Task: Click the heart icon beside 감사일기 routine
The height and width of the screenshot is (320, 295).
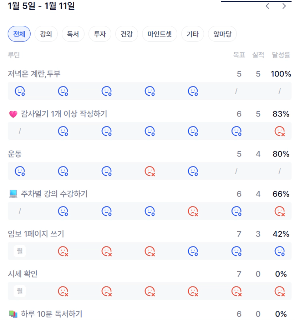Action: (x=13, y=114)
